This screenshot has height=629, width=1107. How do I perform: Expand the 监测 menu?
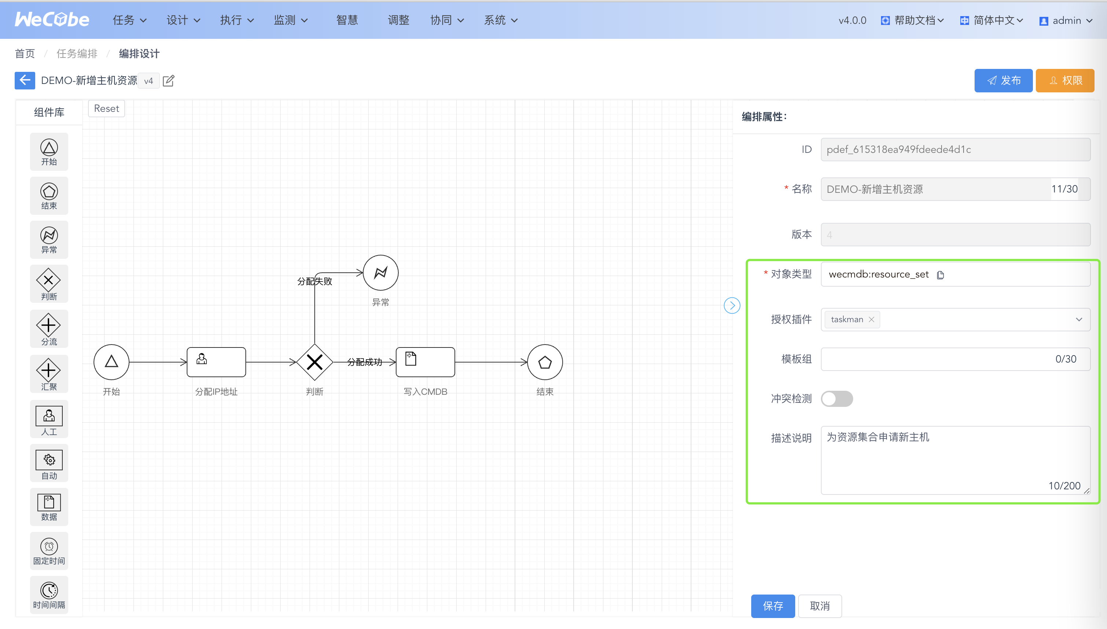pyautogui.click(x=291, y=20)
